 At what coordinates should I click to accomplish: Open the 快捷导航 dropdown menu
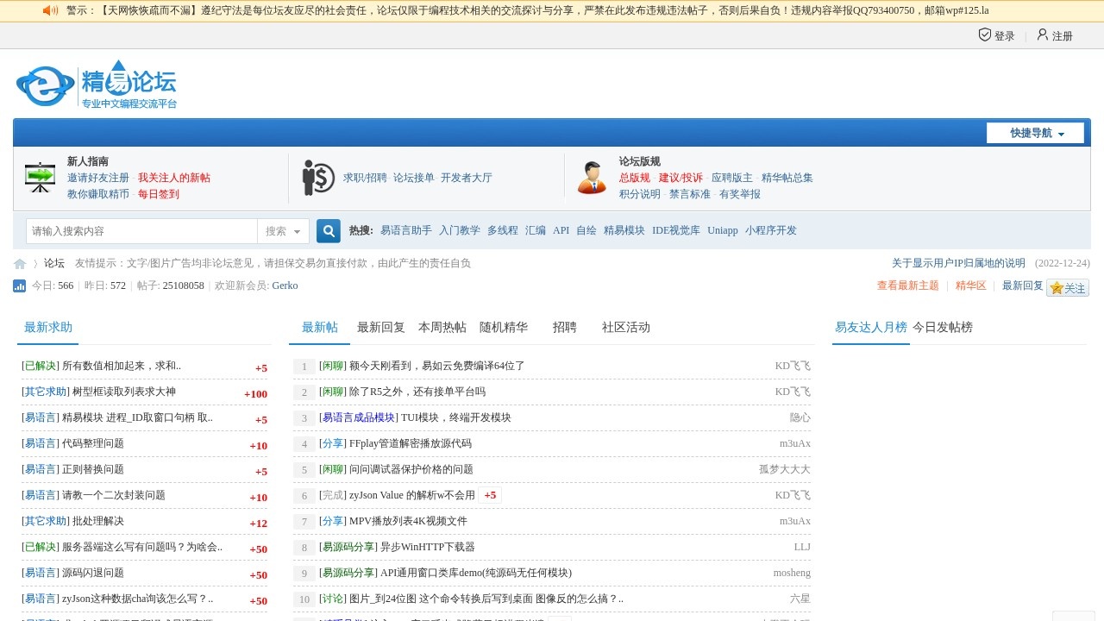[1034, 133]
